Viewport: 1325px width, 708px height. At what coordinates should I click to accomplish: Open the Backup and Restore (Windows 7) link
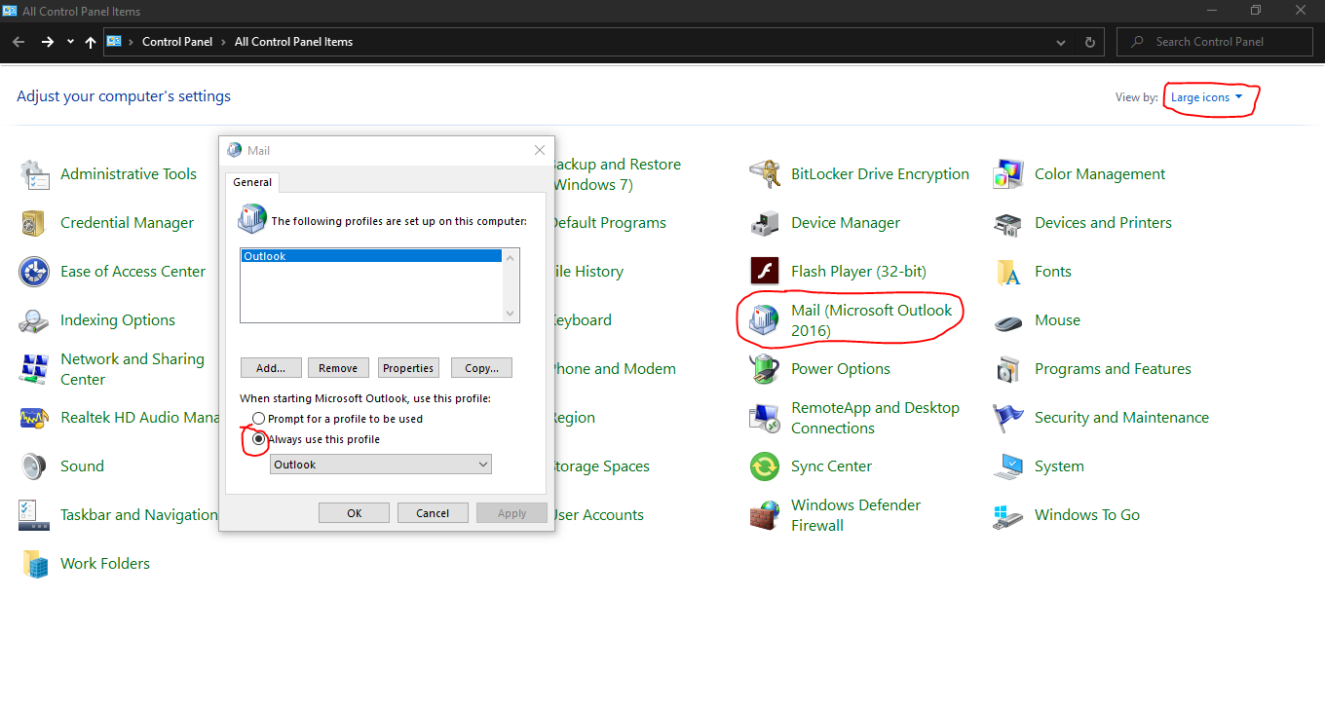[x=618, y=174]
